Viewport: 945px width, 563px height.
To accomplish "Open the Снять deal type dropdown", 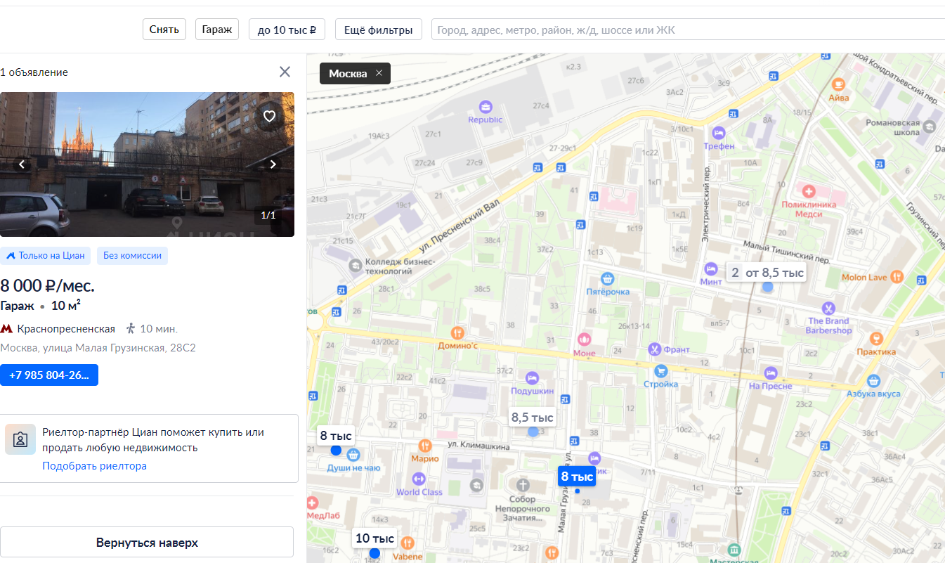I will (164, 30).
